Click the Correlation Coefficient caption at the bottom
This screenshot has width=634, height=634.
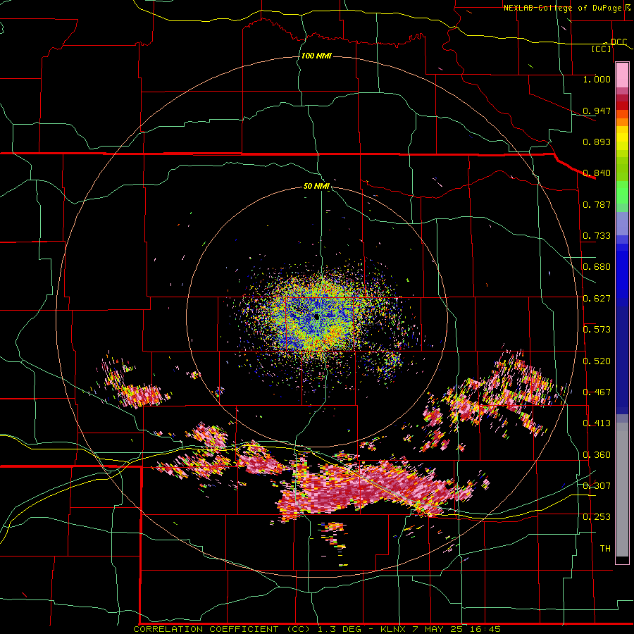pos(316,629)
